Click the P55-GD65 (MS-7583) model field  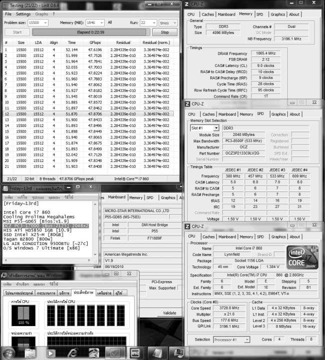136,217
